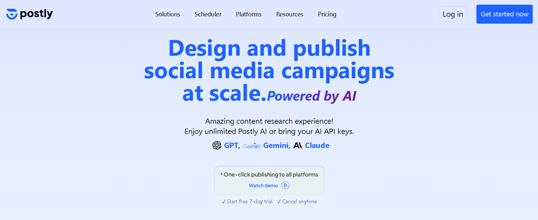538x220 pixels.
Task: Click the Gemini logo mark
Action: [x=251, y=145]
